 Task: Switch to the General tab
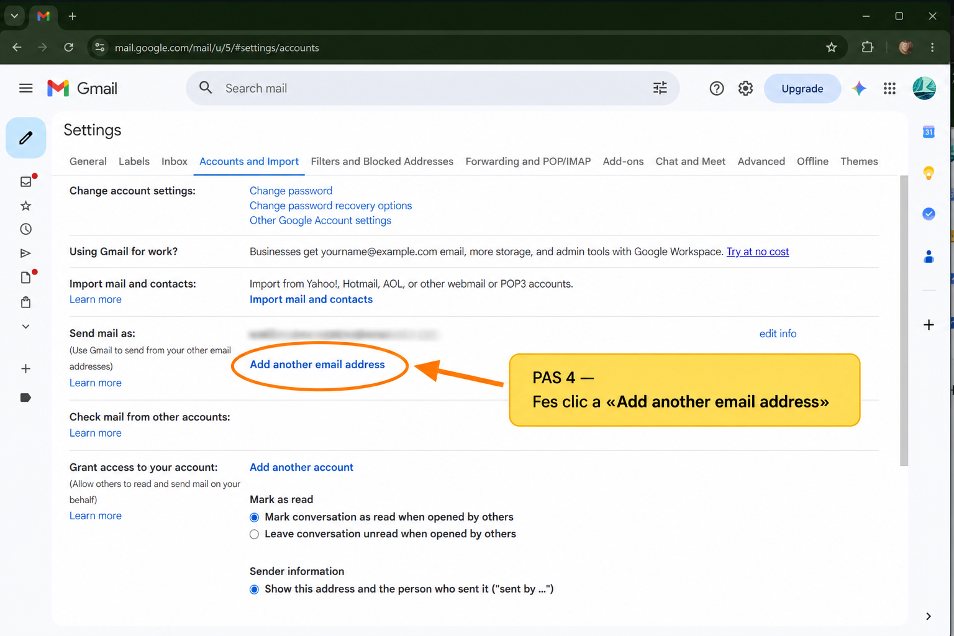[88, 161]
